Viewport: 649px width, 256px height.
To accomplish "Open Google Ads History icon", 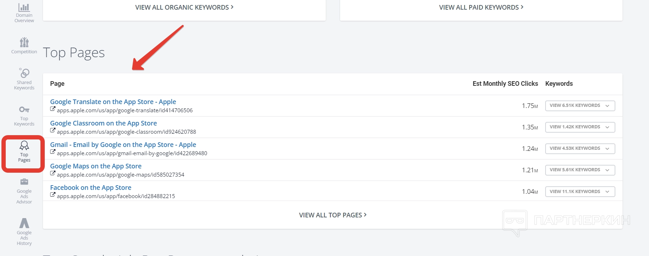I will coord(24,223).
